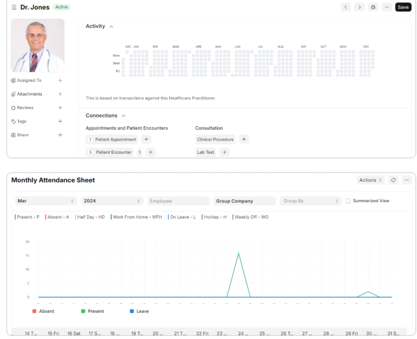Click the 22 Fri column header
Viewport: 417px width, 339px height.
click(x=202, y=333)
